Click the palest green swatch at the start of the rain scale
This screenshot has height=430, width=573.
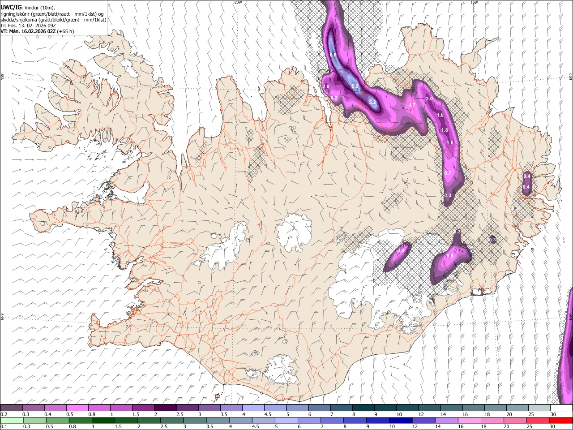coord(12,420)
